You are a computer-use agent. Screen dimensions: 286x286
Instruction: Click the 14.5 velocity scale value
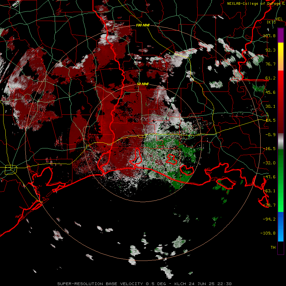click(270, 120)
